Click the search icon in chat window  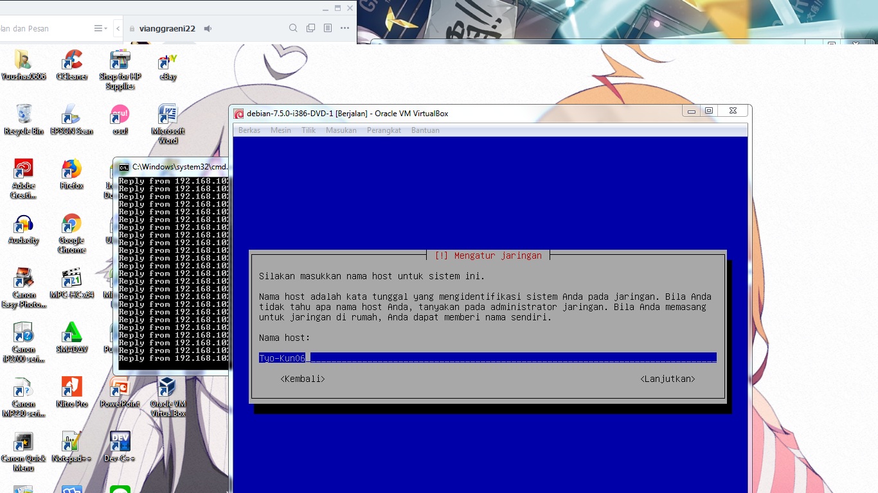pyautogui.click(x=293, y=28)
